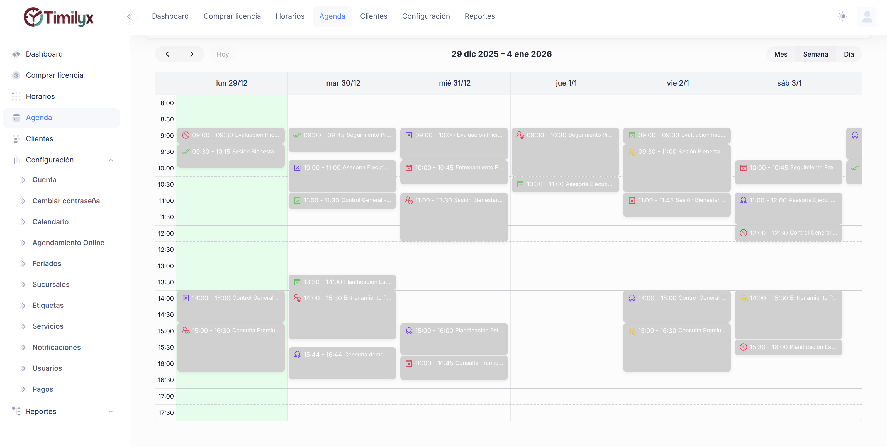Click the cancelled icon on Monday's 09:00 Evaluación appointment
This screenshot has width=887, height=447.
(x=186, y=135)
